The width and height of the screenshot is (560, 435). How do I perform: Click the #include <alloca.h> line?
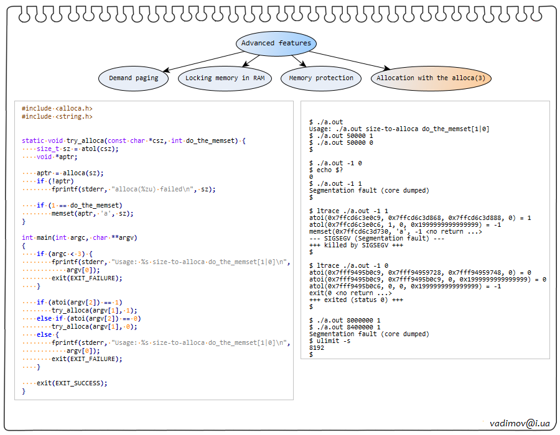pyautogui.click(x=57, y=108)
